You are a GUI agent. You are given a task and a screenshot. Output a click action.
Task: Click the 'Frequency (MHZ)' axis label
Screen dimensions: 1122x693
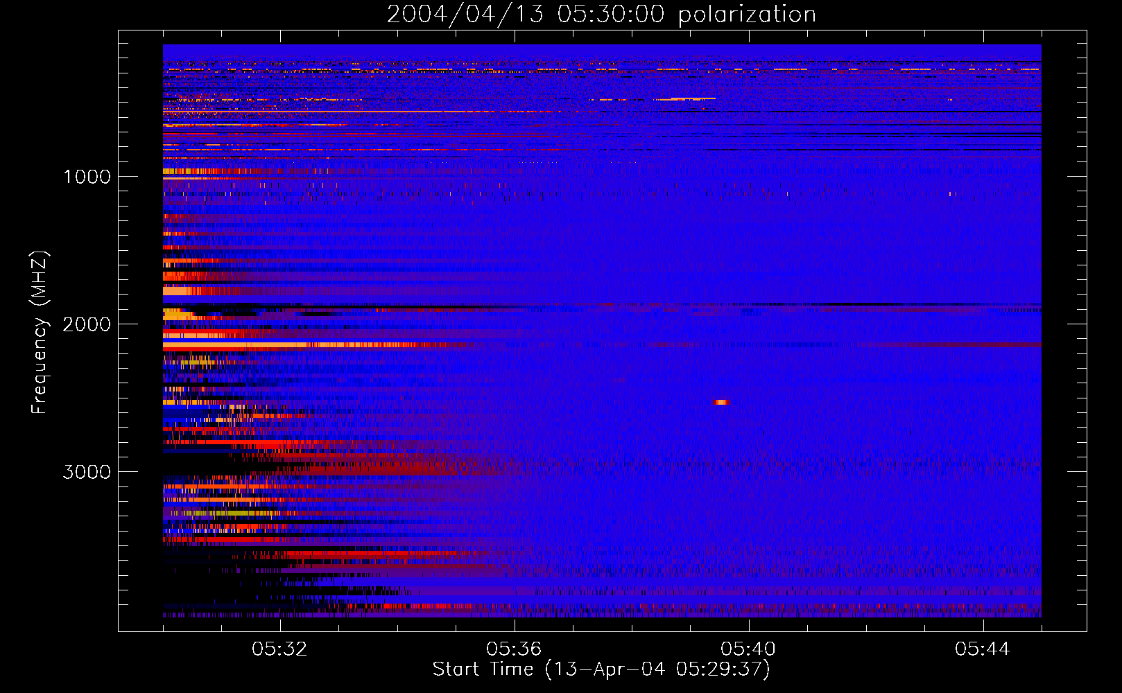pyautogui.click(x=40, y=332)
